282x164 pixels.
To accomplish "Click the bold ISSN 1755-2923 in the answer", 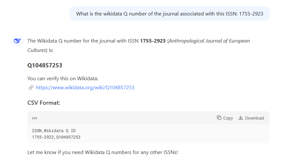I will pos(153,41).
